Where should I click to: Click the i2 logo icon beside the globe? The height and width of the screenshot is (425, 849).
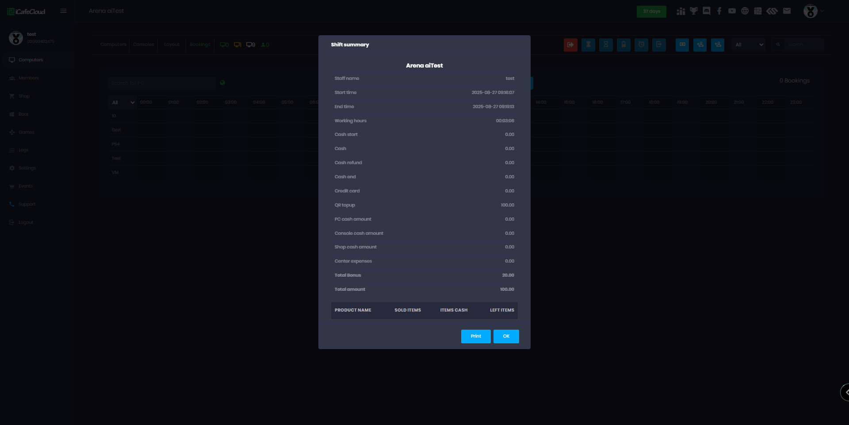(x=758, y=11)
